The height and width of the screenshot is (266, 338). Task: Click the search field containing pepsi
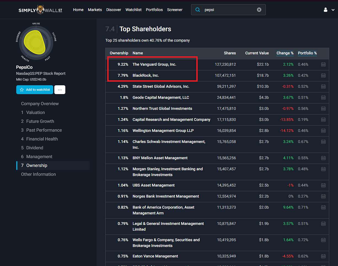tap(228, 10)
